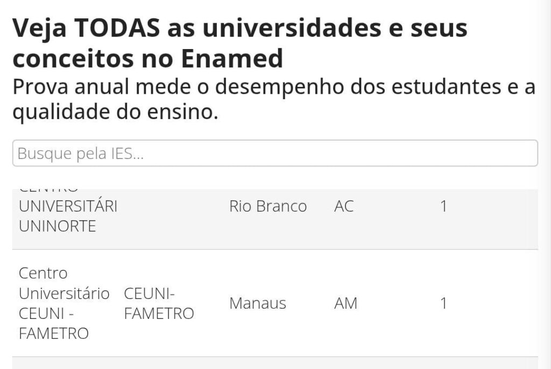Select the "Manaus" city cell
551x369 pixels.
[x=257, y=303]
